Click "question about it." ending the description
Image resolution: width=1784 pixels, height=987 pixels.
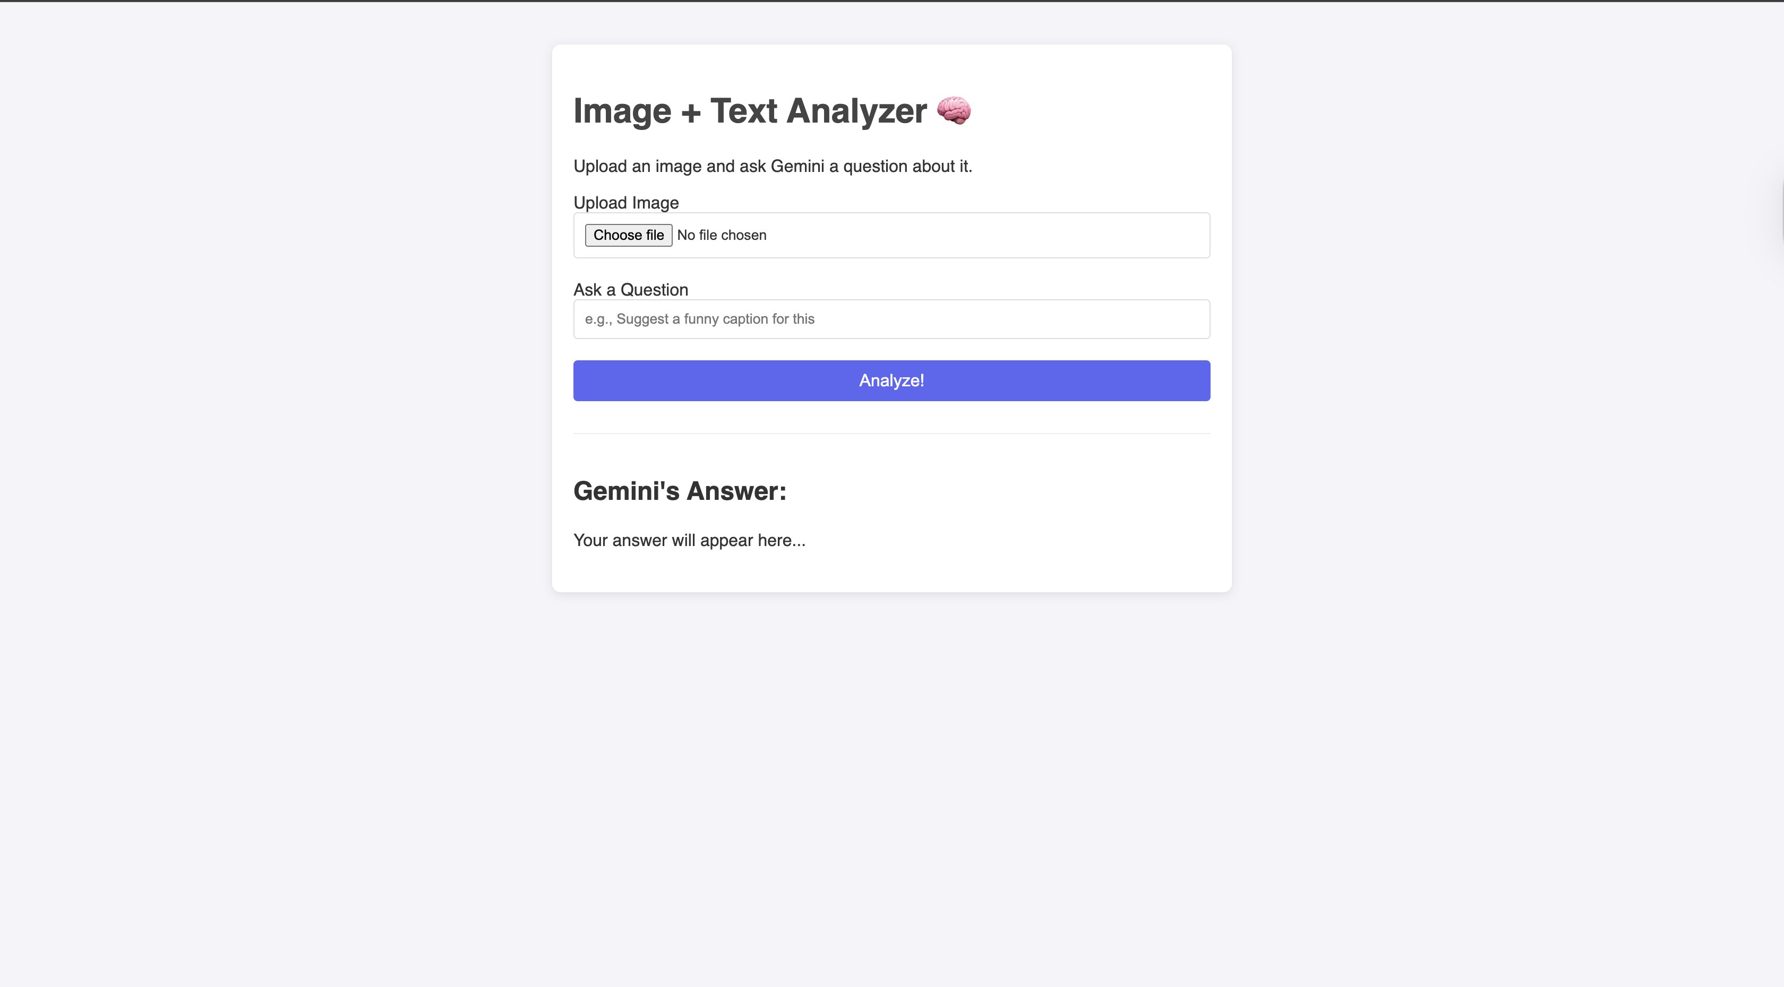(907, 167)
